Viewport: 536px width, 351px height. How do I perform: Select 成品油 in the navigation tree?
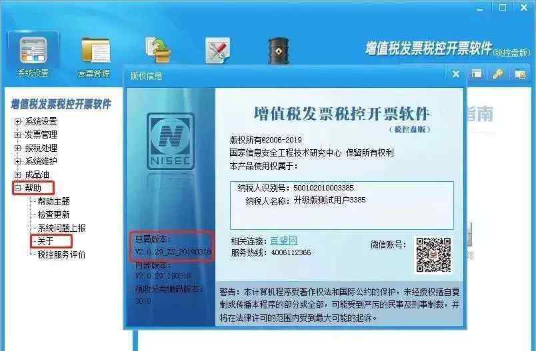[x=37, y=175]
